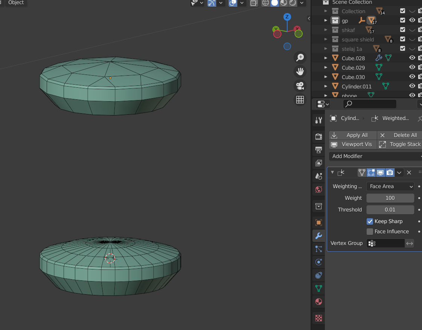
Task: Click the blue Z axis gizmo
Action: point(287,17)
